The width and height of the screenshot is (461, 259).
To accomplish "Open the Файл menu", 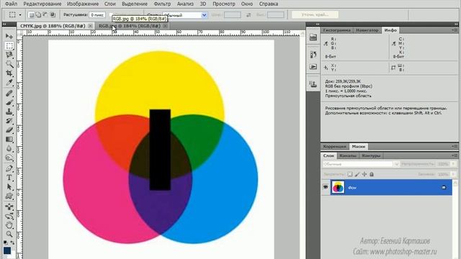I will tap(12, 4).
